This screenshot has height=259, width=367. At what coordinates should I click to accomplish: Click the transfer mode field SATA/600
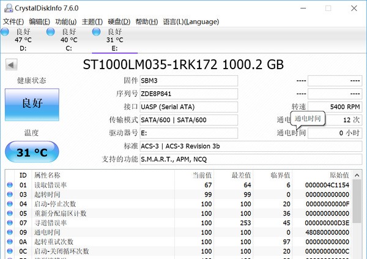coord(188,120)
